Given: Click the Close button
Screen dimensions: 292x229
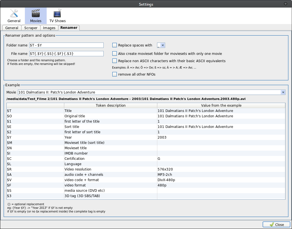Looking at the screenshot, I should click(276, 225).
